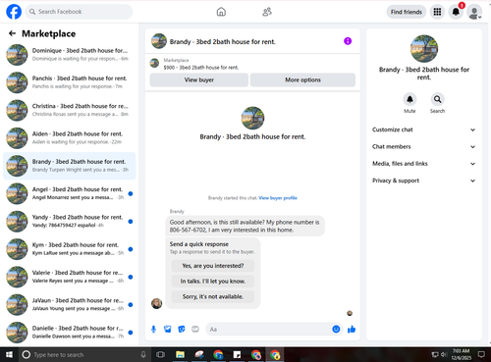Click the Find friends button

(x=407, y=12)
